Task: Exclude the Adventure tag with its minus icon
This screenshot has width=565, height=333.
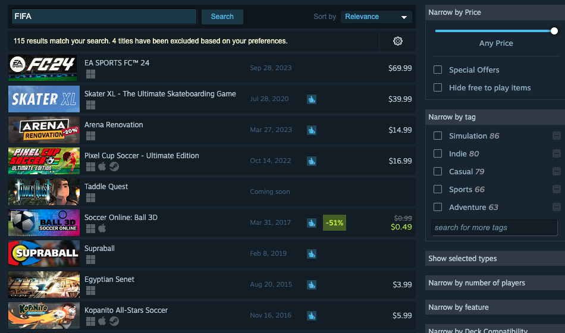Action: pyautogui.click(x=556, y=208)
